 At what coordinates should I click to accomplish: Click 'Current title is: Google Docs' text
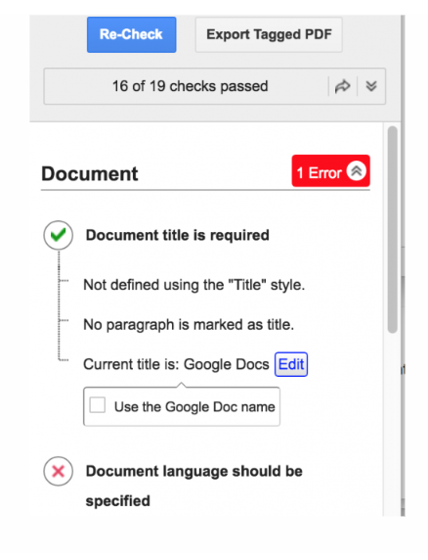176,364
